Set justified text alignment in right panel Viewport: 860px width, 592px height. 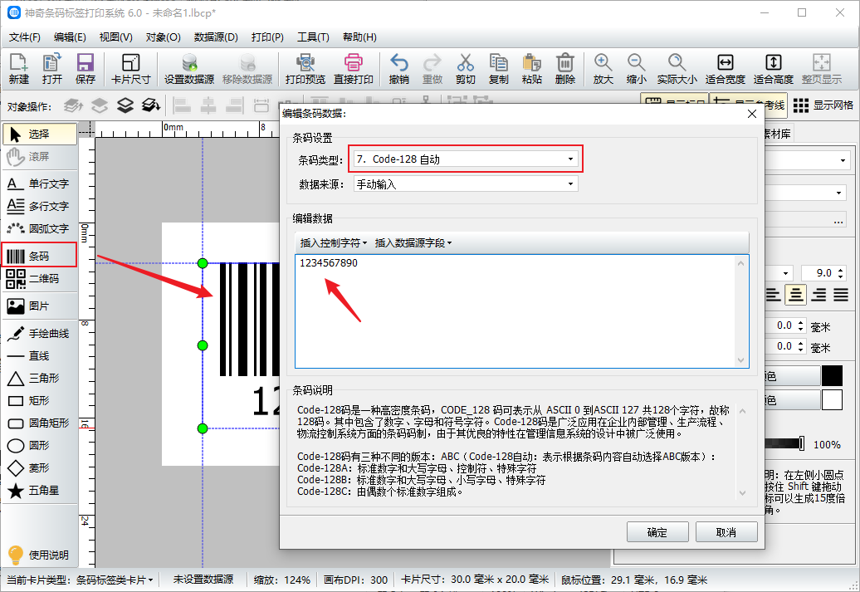click(x=841, y=296)
